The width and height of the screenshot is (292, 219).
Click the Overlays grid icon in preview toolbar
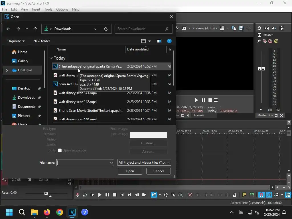(222, 28)
